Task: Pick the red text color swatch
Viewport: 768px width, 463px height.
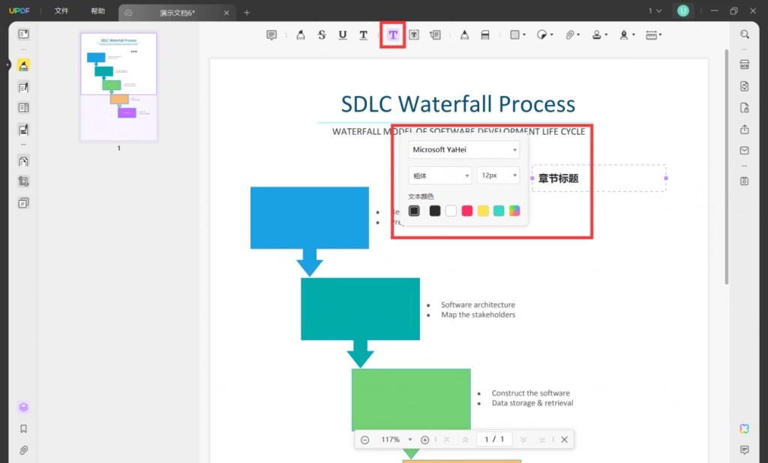Action: click(x=467, y=211)
